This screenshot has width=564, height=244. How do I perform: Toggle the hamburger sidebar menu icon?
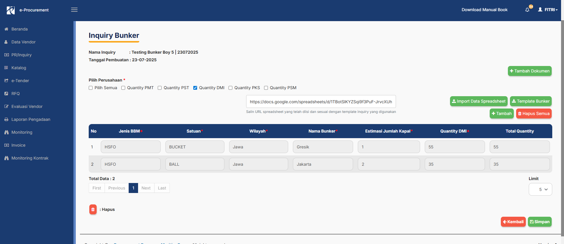click(74, 10)
